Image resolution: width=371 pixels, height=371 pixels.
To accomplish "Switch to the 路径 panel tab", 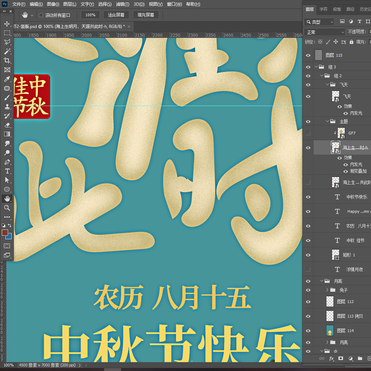I will coord(350,9).
